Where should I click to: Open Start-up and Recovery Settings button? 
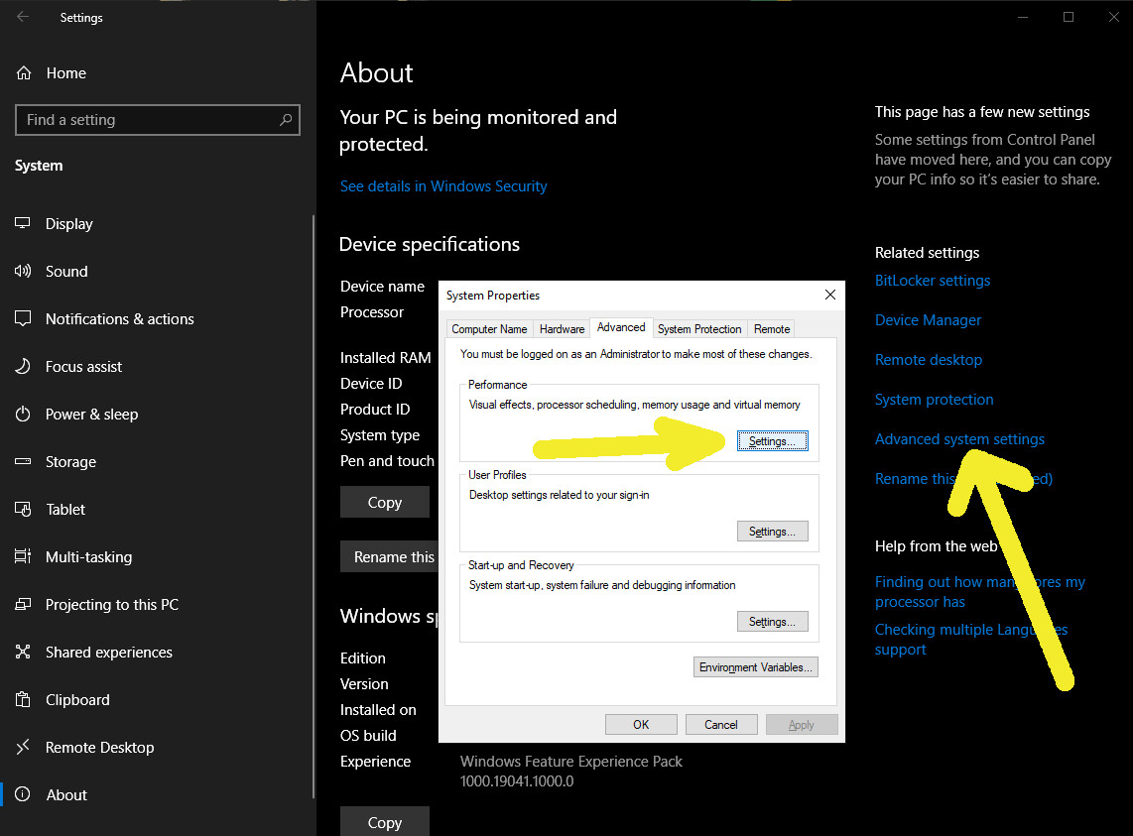tap(773, 622)
